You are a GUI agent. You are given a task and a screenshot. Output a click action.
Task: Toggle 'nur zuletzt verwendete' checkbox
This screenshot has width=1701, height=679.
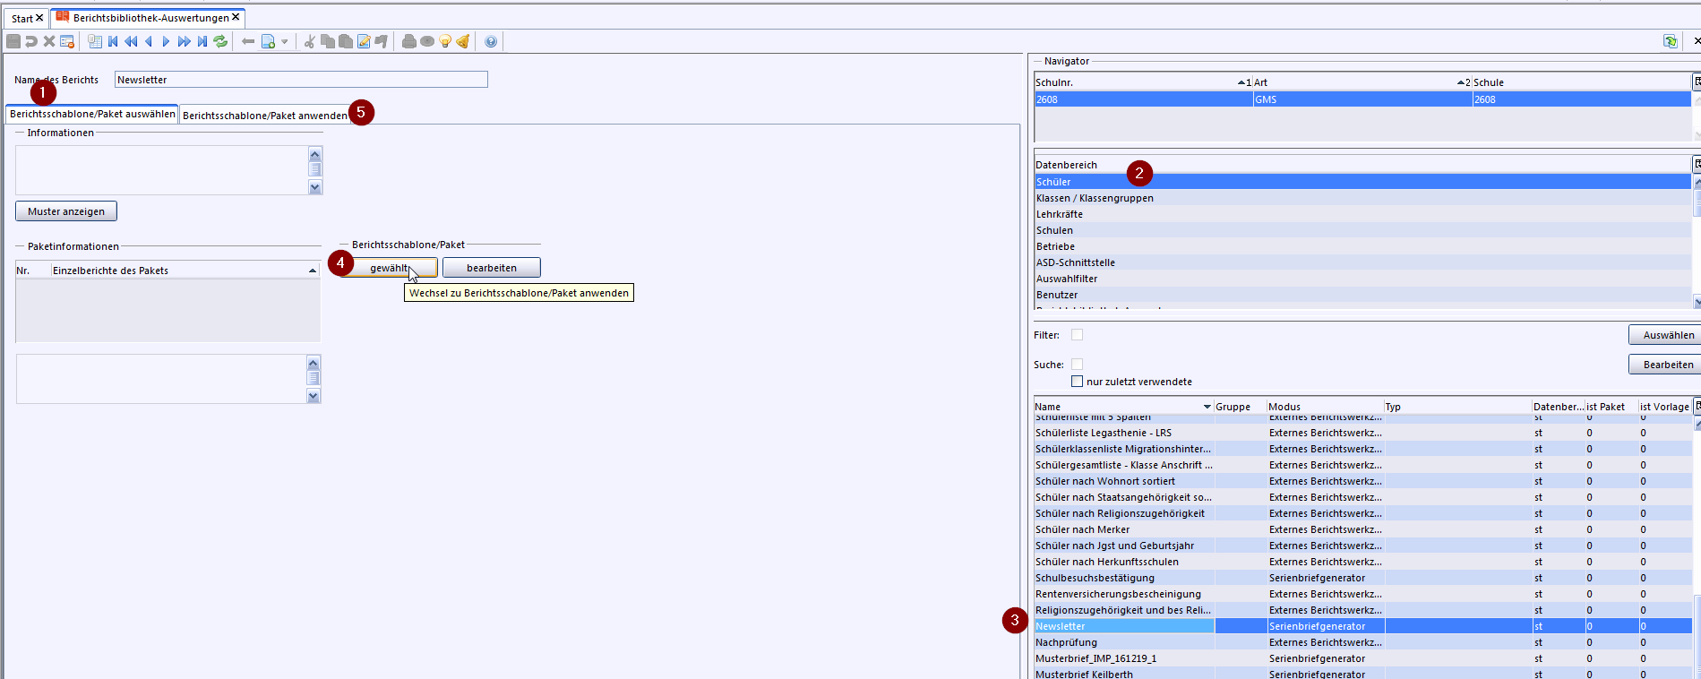pos(1078,382)
